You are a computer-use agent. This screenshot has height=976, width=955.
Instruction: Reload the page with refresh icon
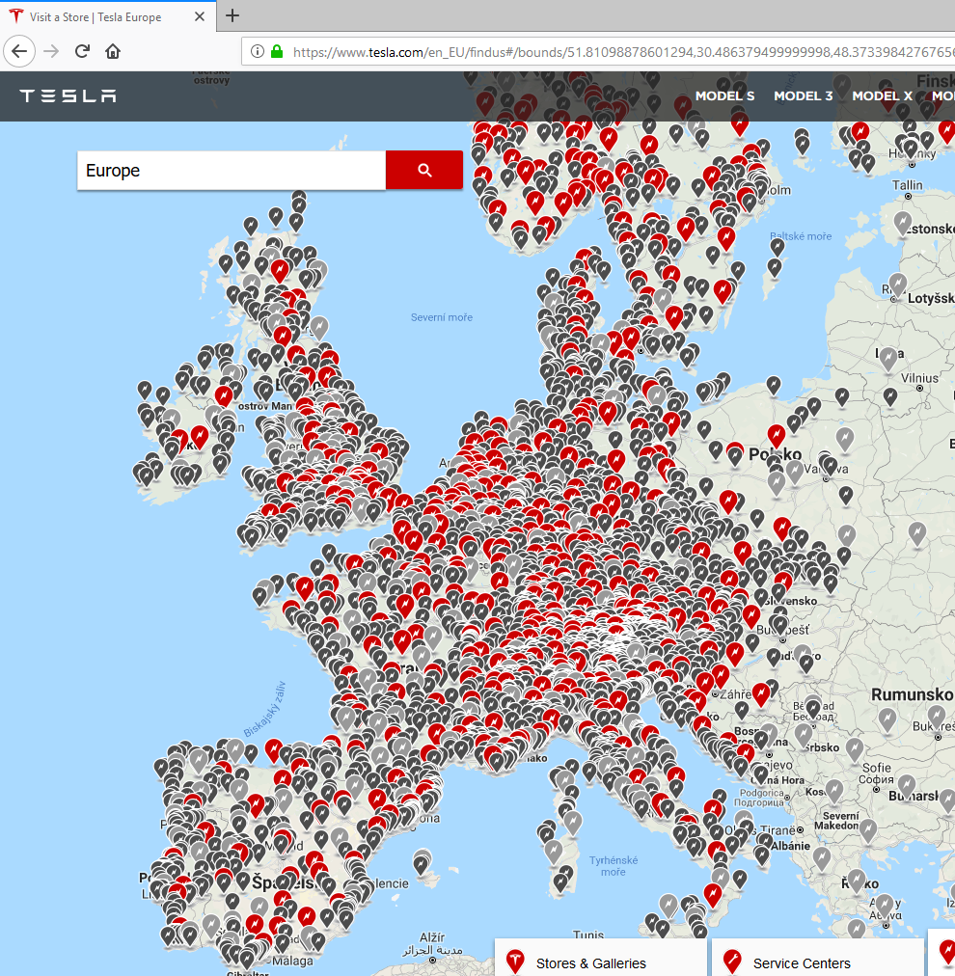click(83, 51)
